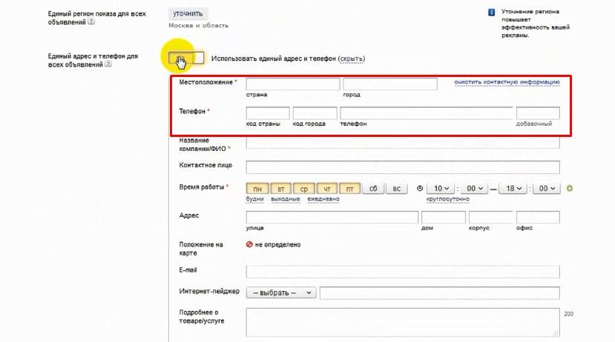Image resolution: width=615 pixels, height=342 pixels.
Task: Click the 'скрыть' link
Action: 352,58
